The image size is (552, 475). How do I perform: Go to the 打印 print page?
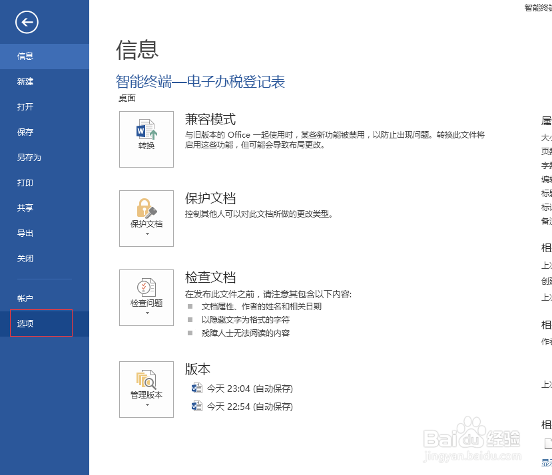pyautogui.click(x=25, y=182)
